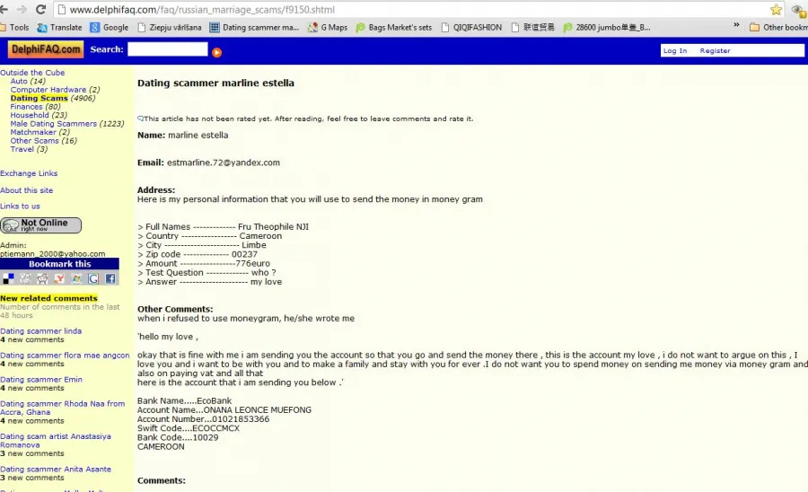The width and height of the screenshot is (808, 492).
Task: Click the Full Names Fru Theophile NJI line
Action: click(x=224, y=226)
